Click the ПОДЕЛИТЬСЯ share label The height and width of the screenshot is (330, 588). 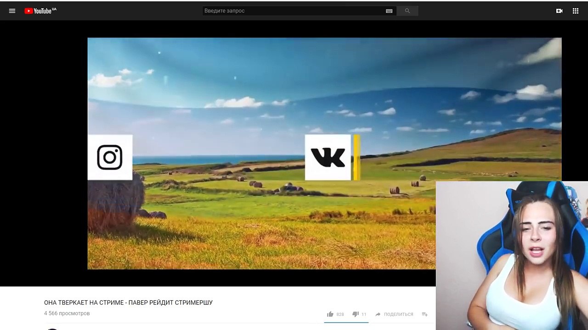(x=398, y=314)
